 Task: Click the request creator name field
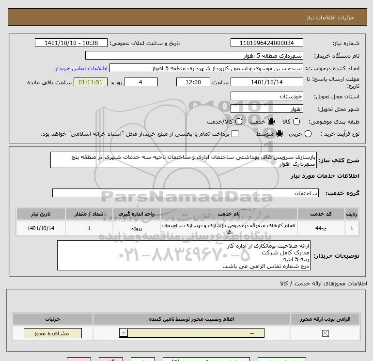(x=206, y=68)
